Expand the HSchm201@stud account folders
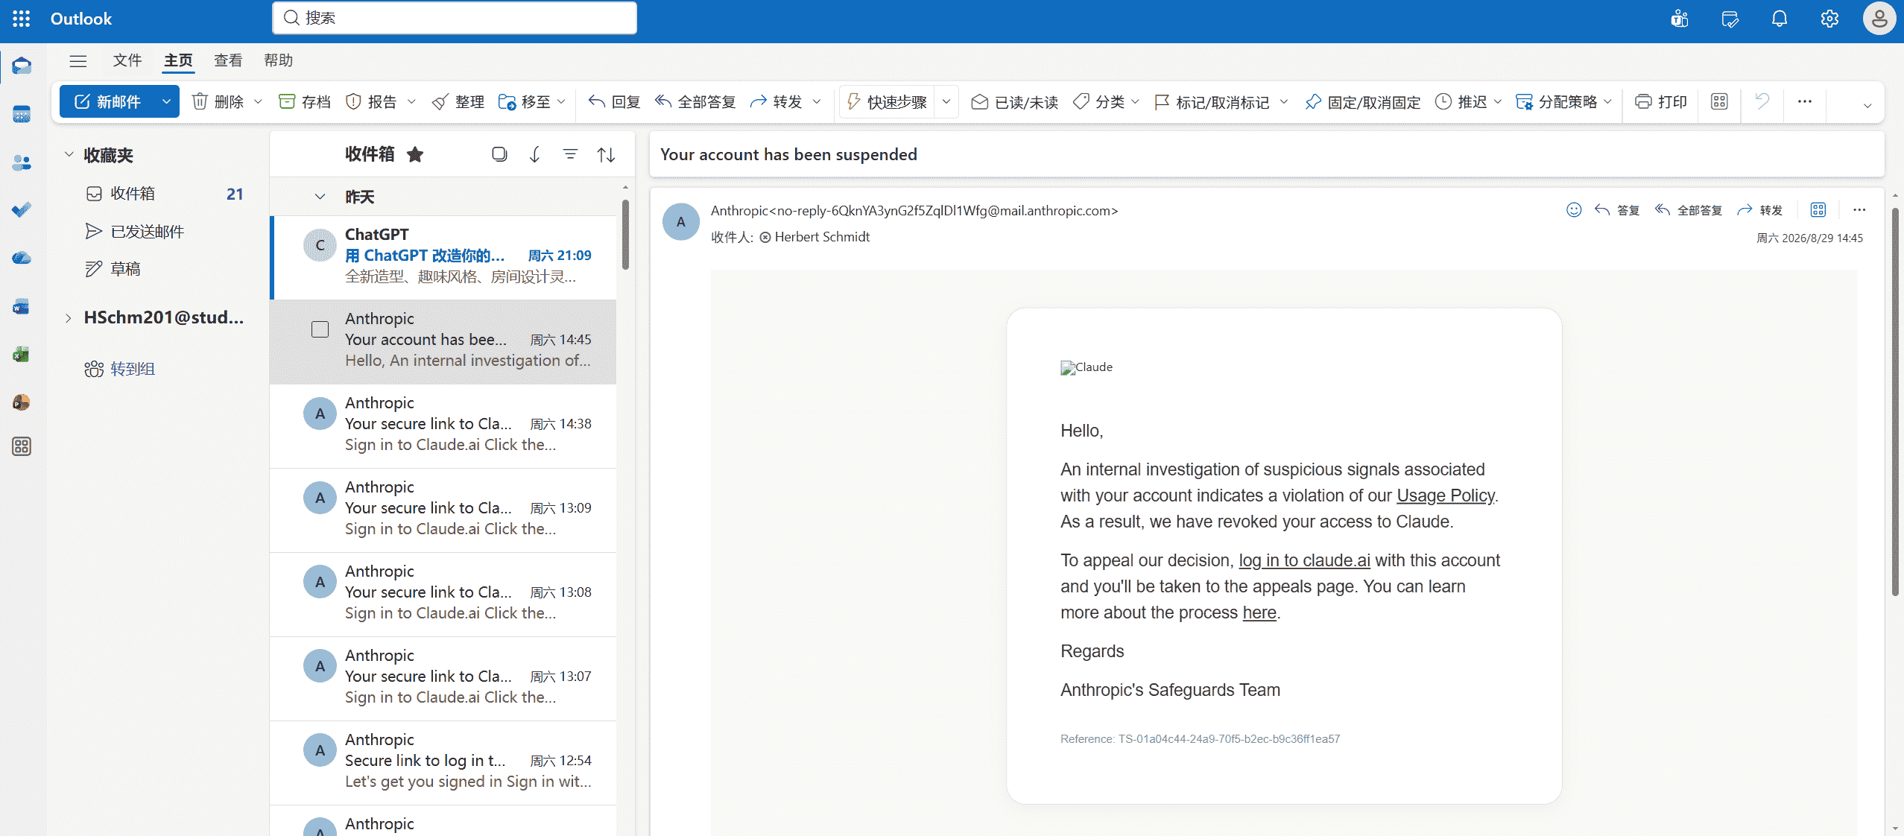Screen dimensions: 1904x836 (x=69, y=318)
